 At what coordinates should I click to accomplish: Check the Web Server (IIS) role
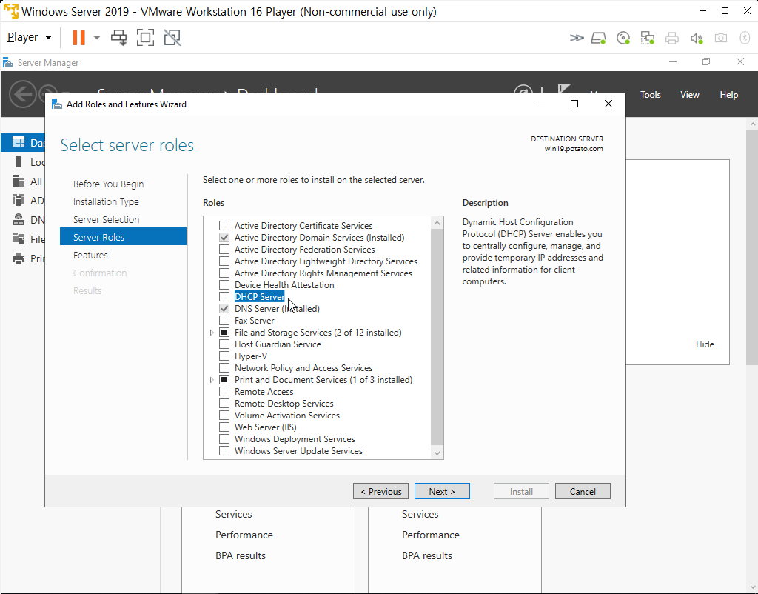[224, 427]
